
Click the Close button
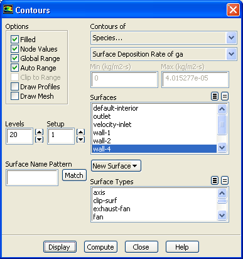click(x=141, y=247)
